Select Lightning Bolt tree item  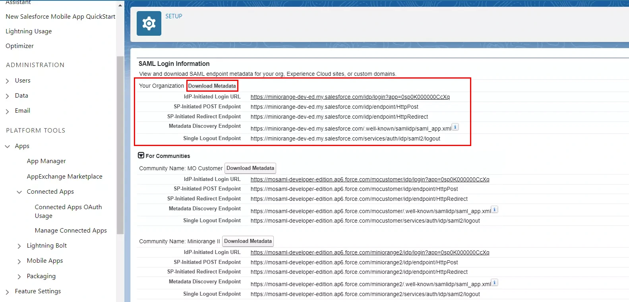pyautogui.click(x=47, y=246)
